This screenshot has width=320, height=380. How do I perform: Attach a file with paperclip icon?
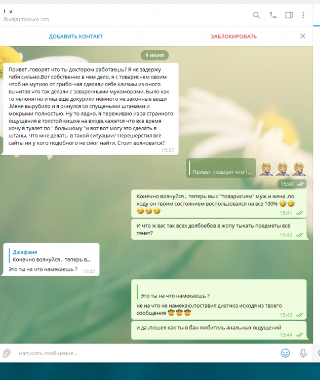click(x=7, y=353)
